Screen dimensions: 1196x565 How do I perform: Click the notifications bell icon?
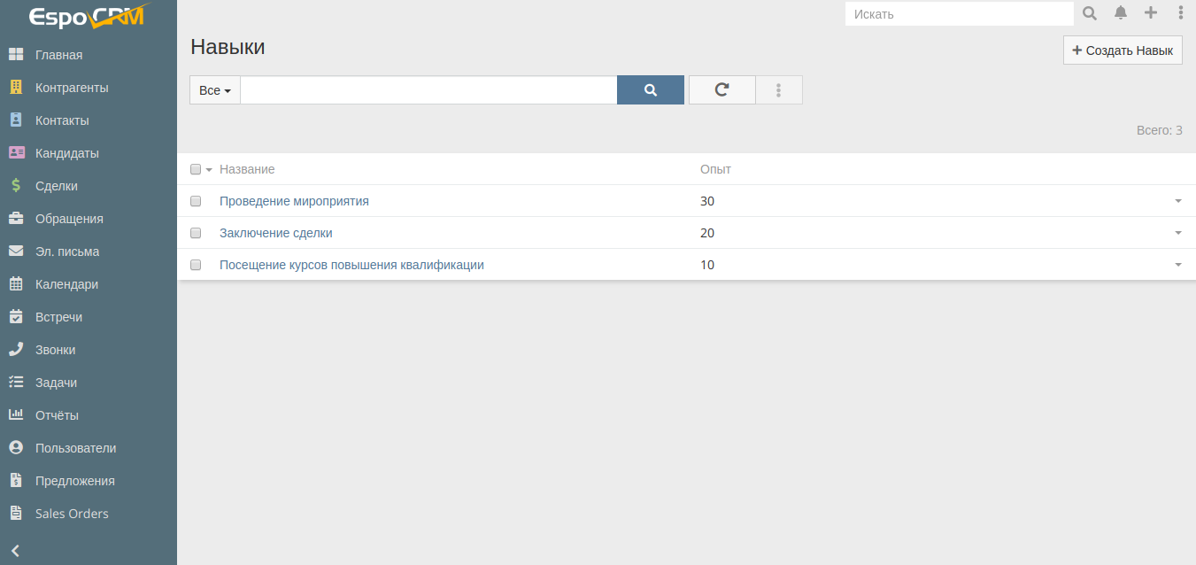tap(1121, 13)
